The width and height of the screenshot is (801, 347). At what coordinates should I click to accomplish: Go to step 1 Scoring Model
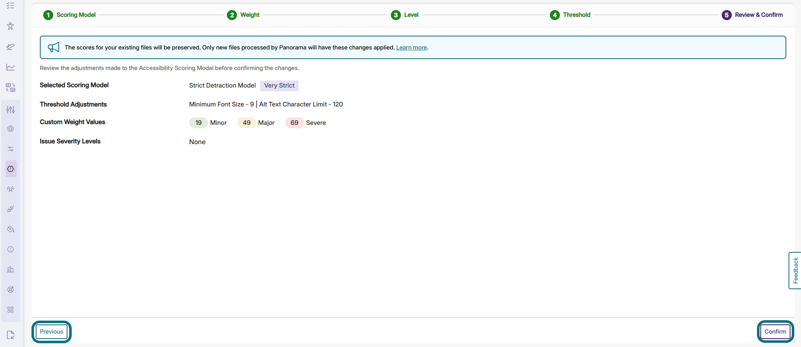click(x=70, y=15)
